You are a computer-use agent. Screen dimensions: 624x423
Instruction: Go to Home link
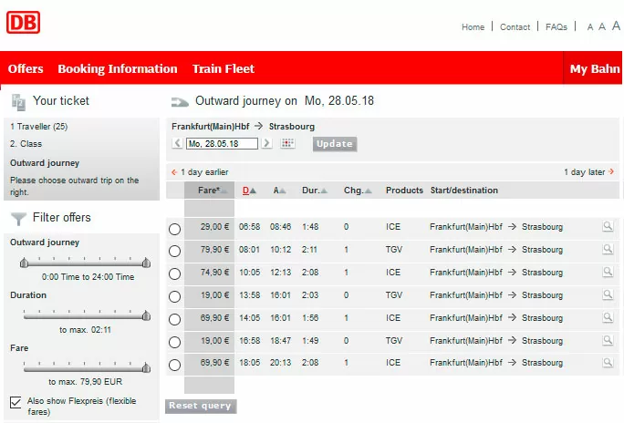(x=473, y=27)
